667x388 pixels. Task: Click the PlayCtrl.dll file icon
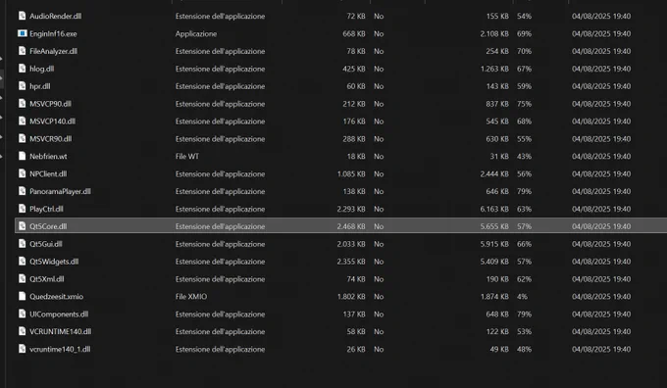tap(23, 209)
